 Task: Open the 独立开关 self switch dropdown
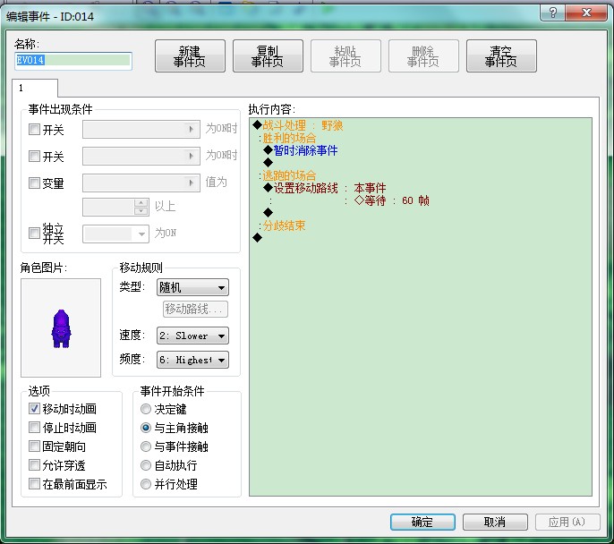coord(115,234)
